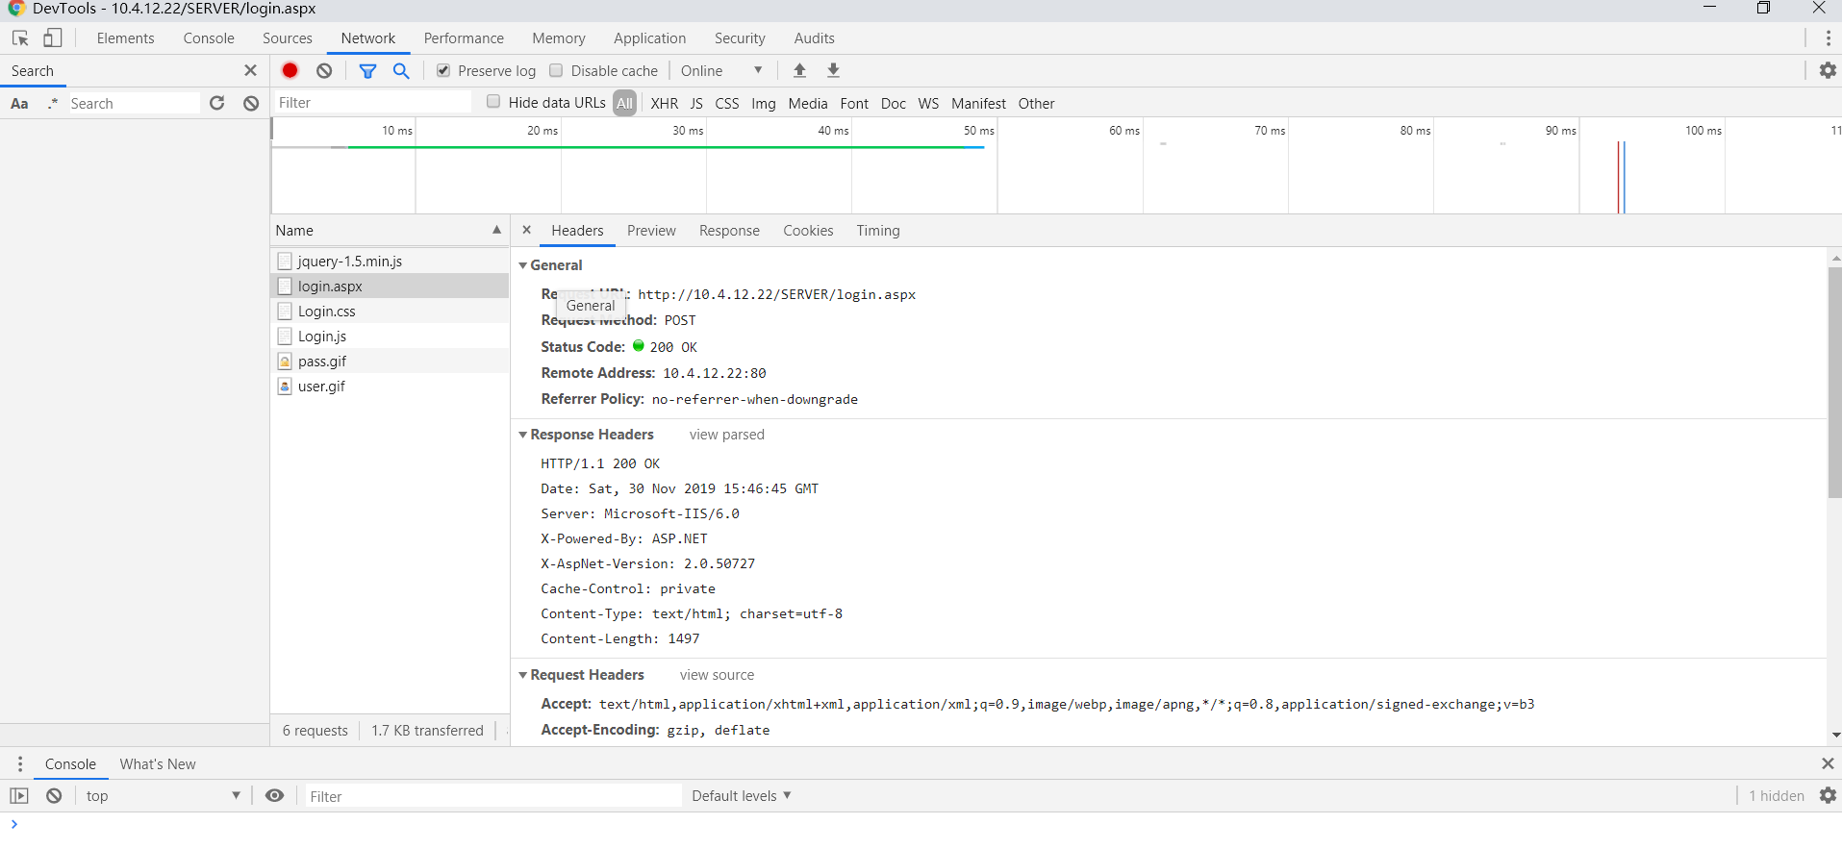Screen dimensions: 1842x849
Task: Activate the inspect element picker icon
Action: [20, 38]
